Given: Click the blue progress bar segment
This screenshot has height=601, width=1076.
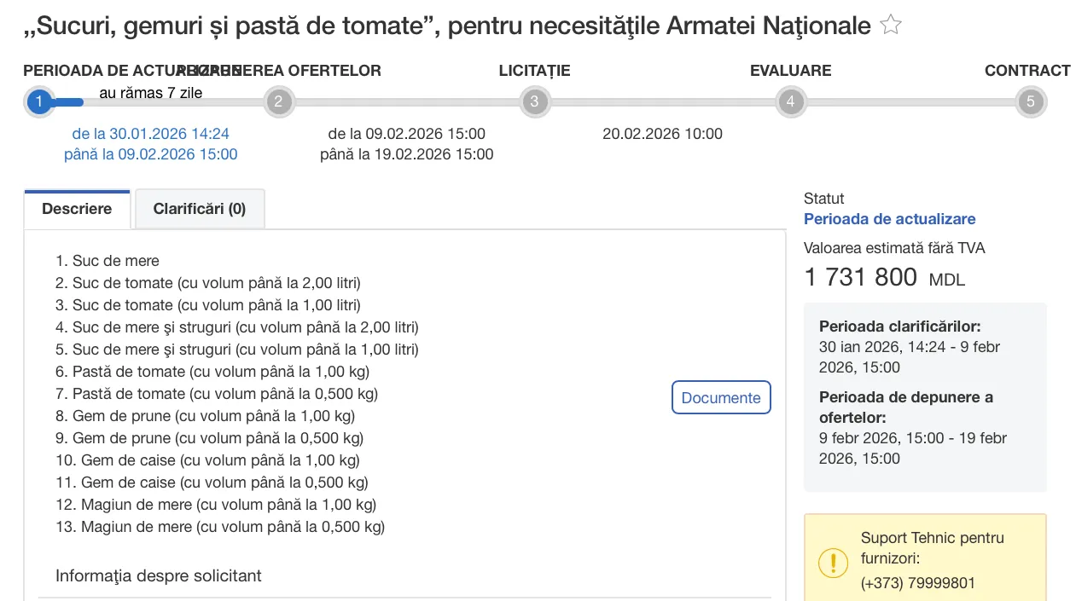Looking at the screenshot, I should [x=67, y=102].
